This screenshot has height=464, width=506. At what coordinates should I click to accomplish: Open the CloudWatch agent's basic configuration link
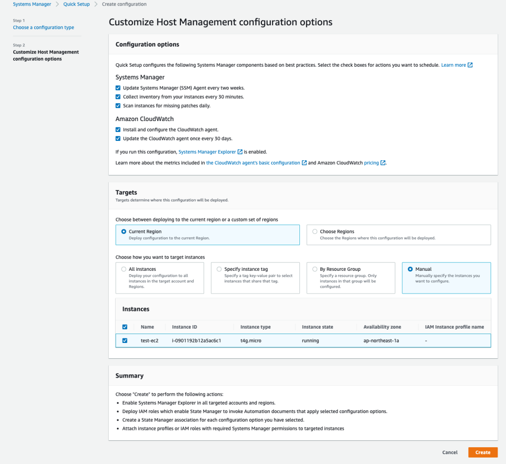coord(253,163)
